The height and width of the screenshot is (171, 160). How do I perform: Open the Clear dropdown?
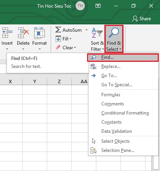point(75,48)
